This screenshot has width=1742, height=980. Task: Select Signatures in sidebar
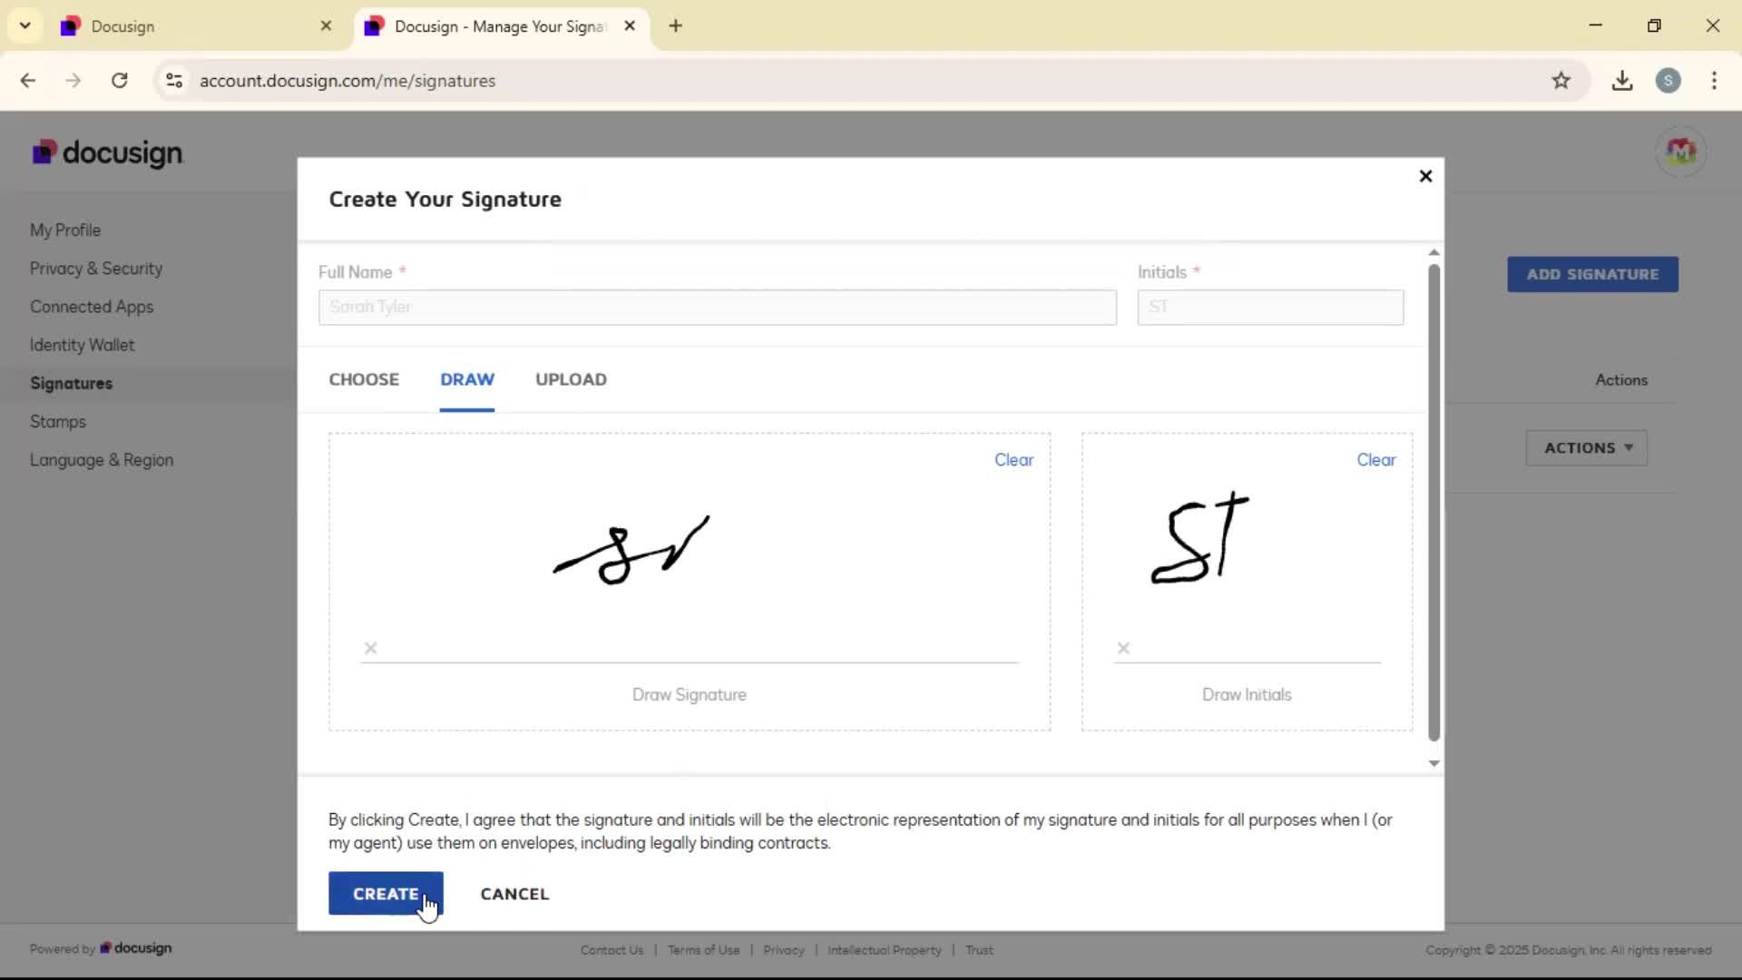pos(72,383)
